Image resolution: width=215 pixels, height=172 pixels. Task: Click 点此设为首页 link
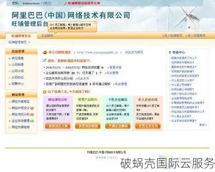134,52
